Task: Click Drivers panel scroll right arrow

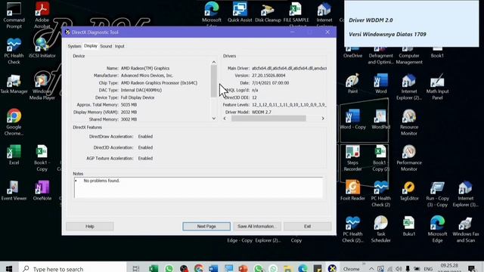Action: 323,119
